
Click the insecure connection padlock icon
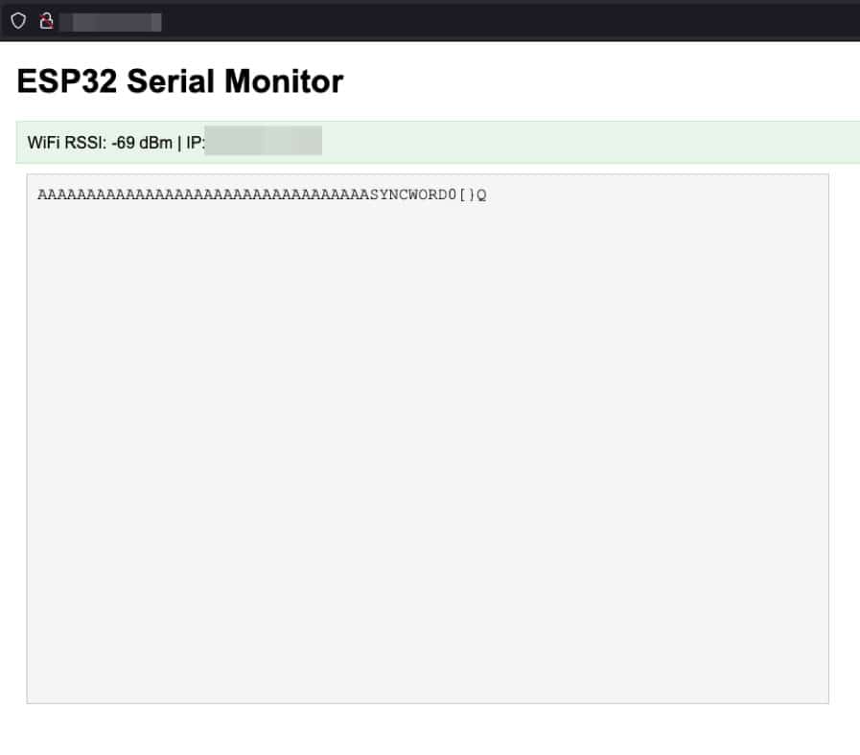click(x=47, y=21)
